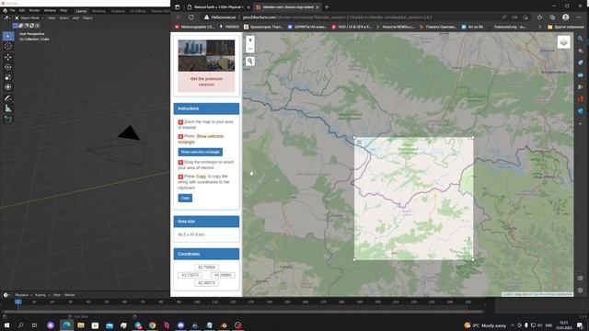Open the browser profile avatar
This screenshot has height=331, width=589.
pos(565,17)
